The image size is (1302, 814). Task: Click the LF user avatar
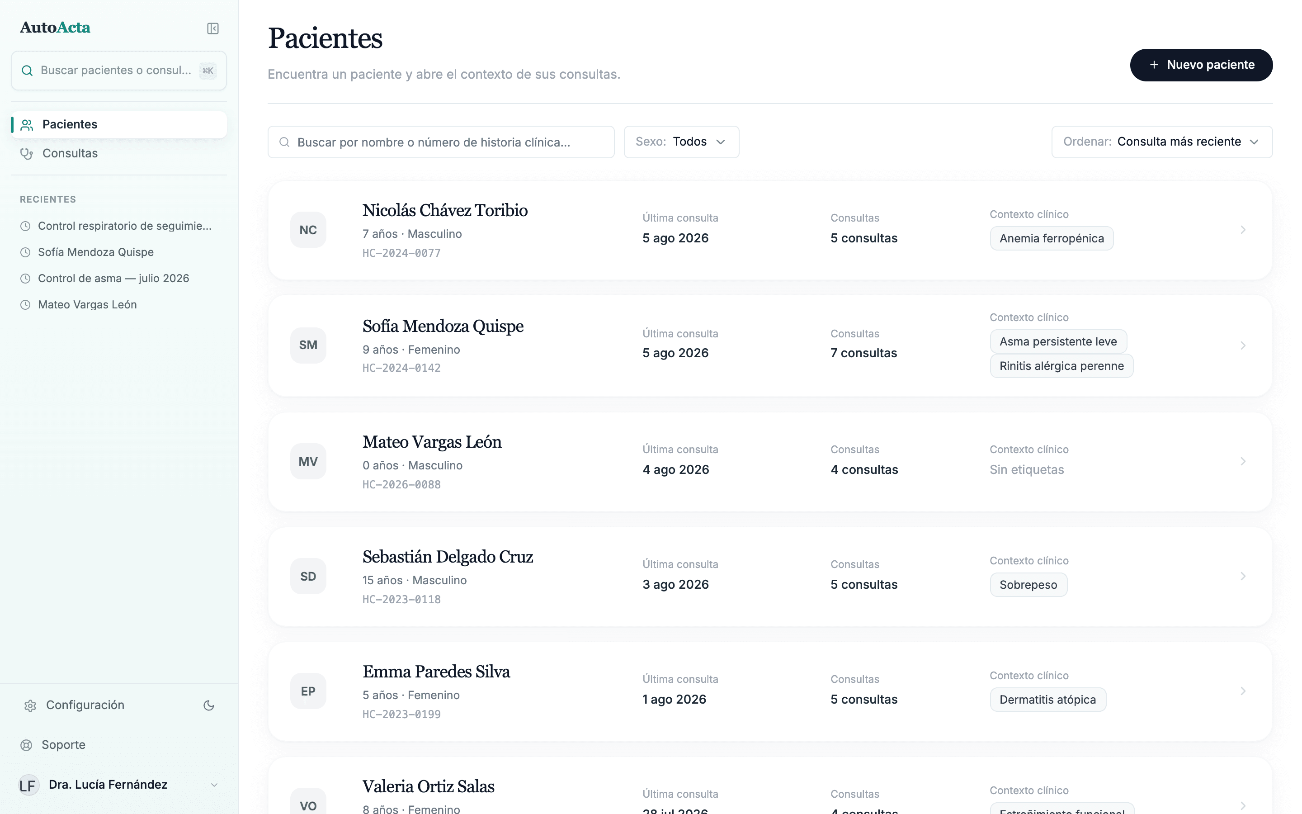coord(28,785)
